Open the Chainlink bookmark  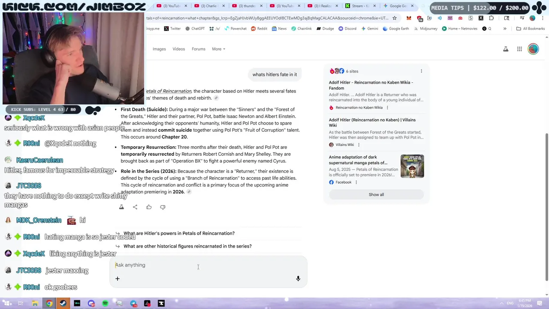coord(301,28)
